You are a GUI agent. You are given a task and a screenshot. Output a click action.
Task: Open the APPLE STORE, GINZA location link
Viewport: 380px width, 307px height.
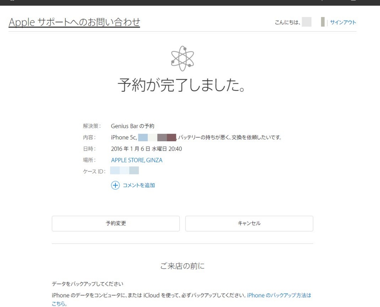[137, 160]
